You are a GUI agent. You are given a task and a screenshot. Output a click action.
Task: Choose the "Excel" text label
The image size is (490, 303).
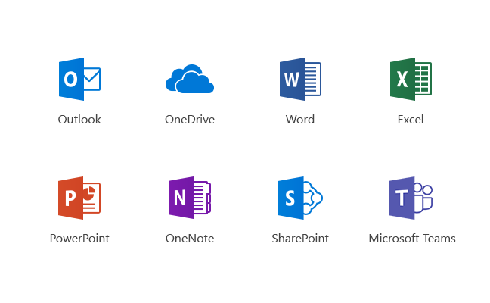point(411,120)
